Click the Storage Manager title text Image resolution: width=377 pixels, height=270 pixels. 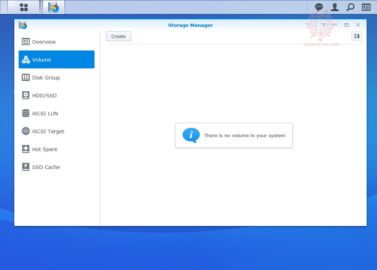click(190, 25)
